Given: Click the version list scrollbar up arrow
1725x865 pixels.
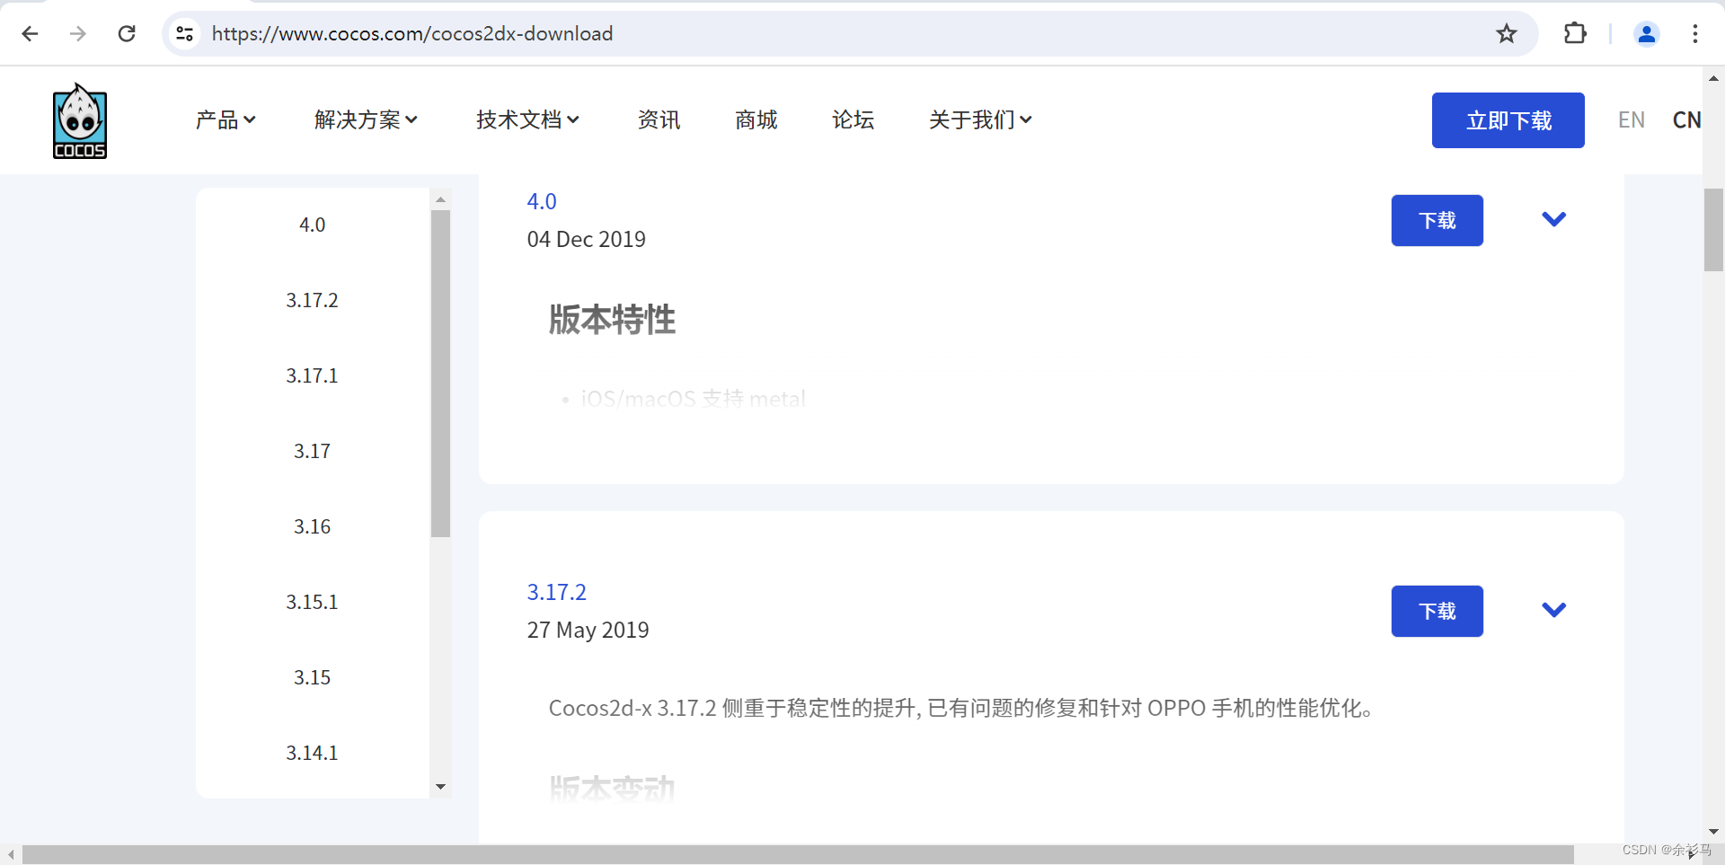Looking at the screenshot, I should pyautogui.click(x=440, y=199).
